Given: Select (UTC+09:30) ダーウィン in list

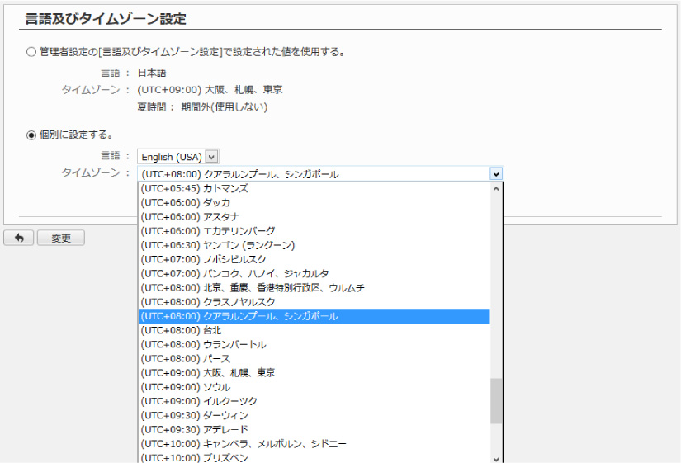Looking at the screenshot, I should click(x=314, y=415).
